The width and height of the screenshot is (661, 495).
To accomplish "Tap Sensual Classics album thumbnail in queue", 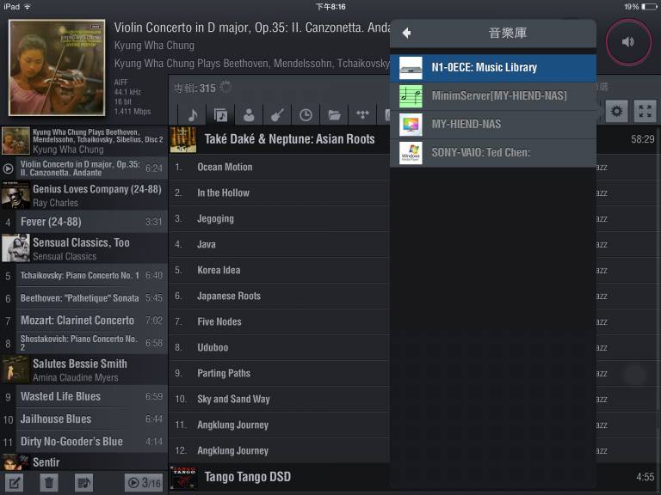I will coord(15,248).
